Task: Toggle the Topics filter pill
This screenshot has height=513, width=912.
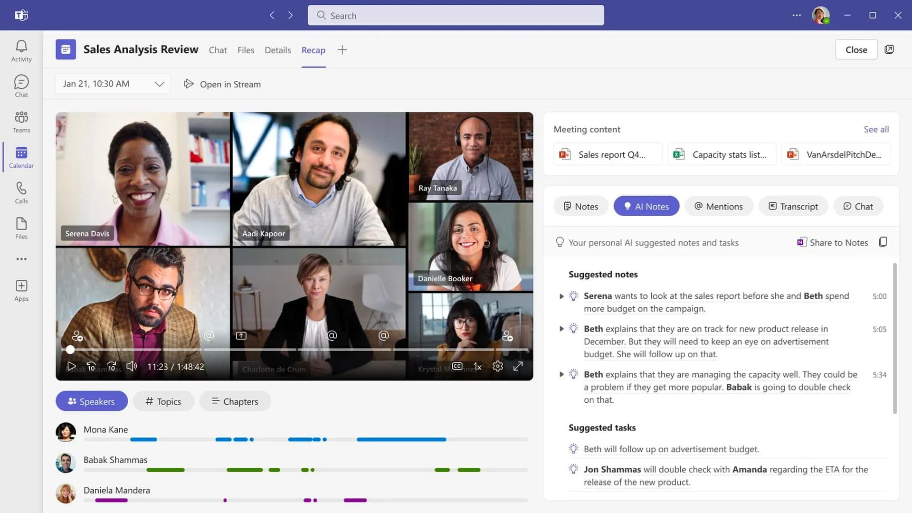Action: tap(163, 401)
